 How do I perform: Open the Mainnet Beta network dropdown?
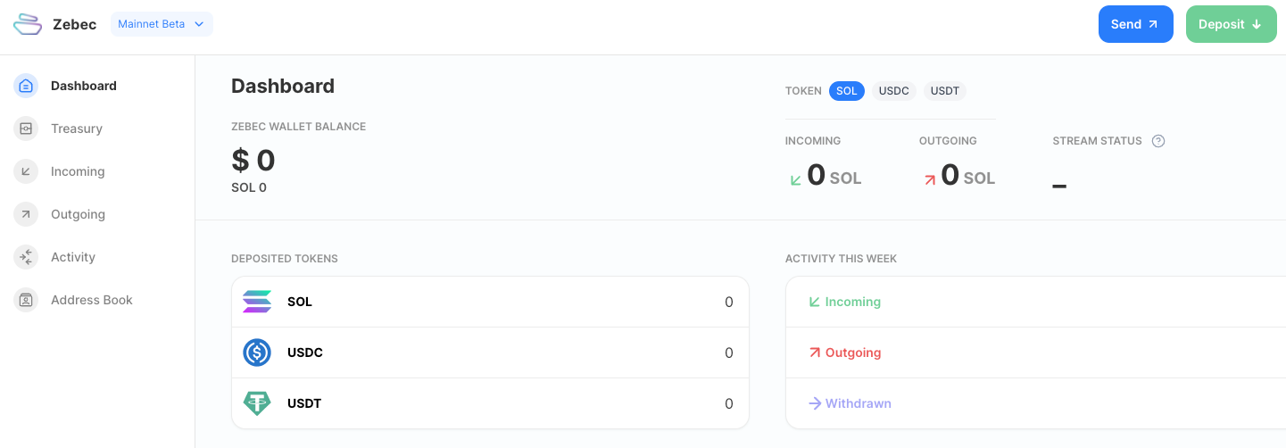162,24
